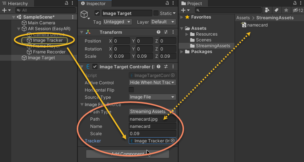Open the Source Type dropdown

(152, 97)
